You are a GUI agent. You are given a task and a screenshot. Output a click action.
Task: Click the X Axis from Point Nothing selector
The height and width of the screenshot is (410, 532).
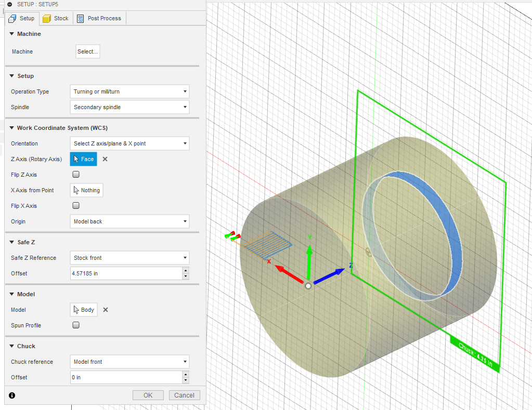(x=86, y=190)
